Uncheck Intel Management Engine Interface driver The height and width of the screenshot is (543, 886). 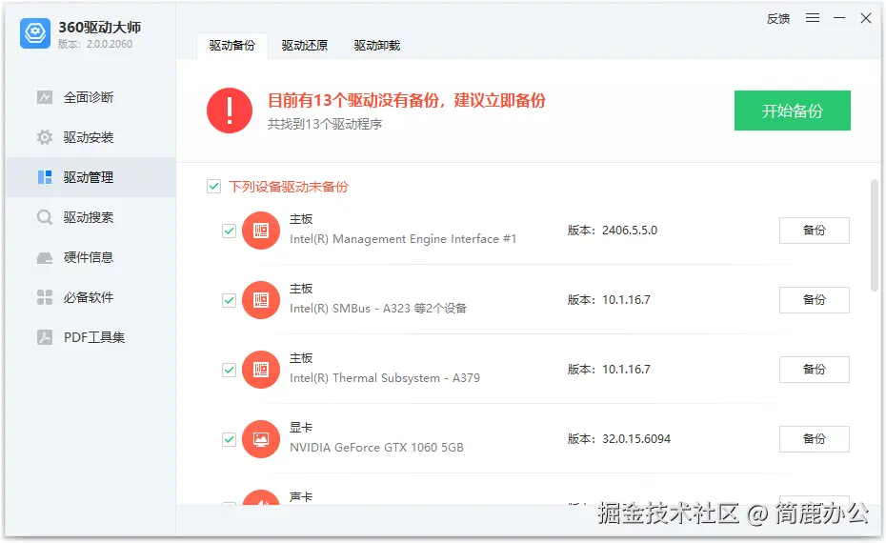pyautogui.click(x=229, y=231)
